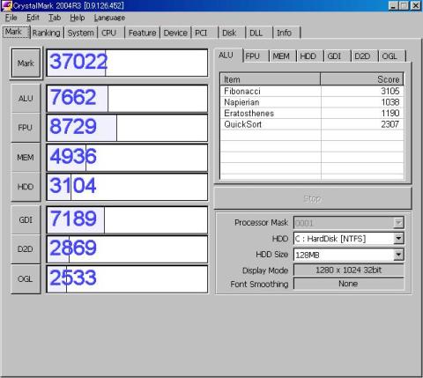
Task: Click the Fibonacci score 3105
Action: click(390, 91)
